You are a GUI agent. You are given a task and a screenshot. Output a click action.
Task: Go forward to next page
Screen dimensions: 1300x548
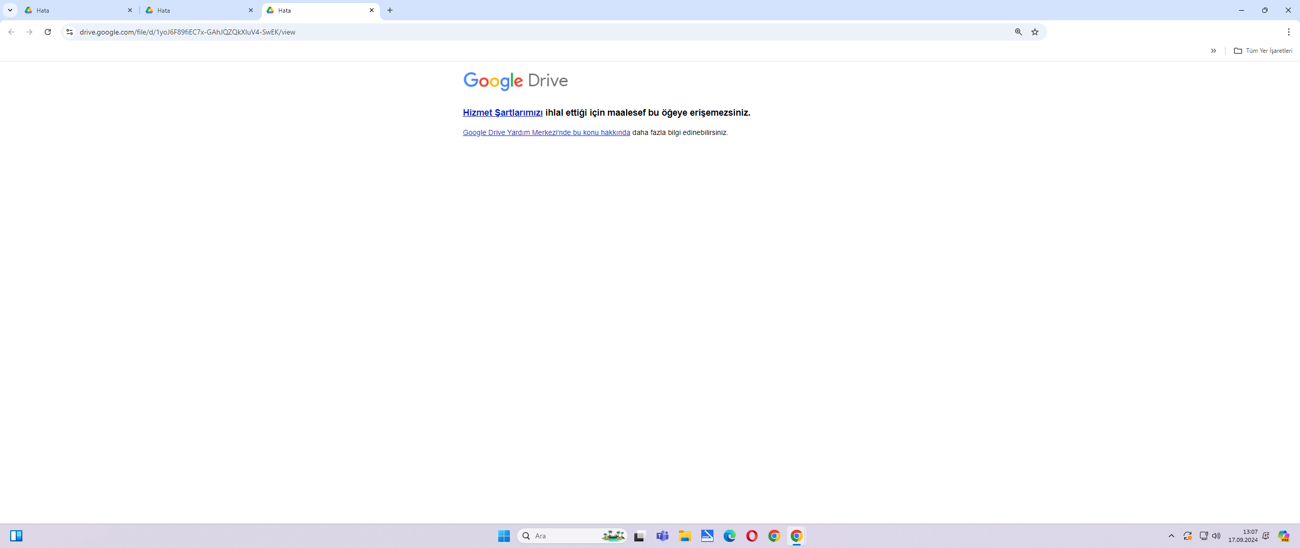pyautogui.click(x=29, y=32)
